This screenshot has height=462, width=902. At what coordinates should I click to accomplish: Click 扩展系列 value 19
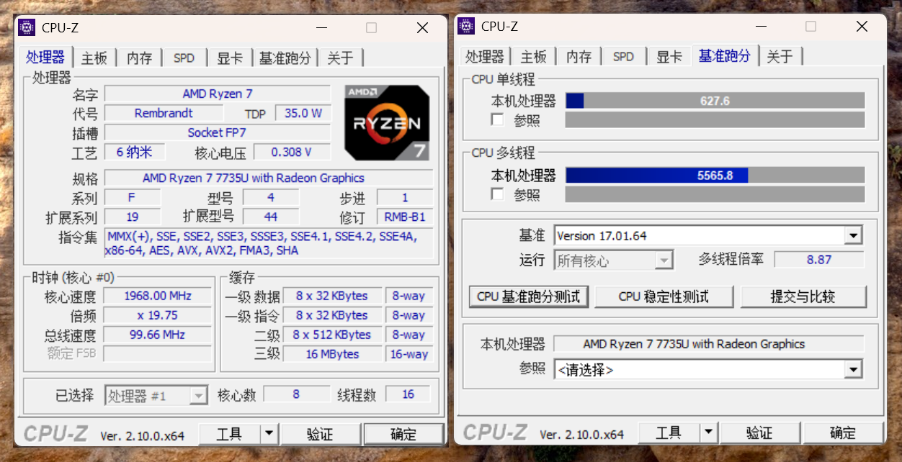(x=133, y=217)
